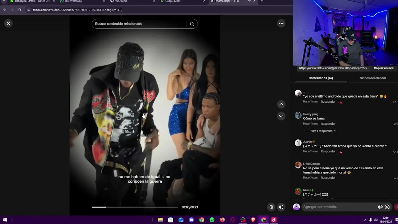Close the TikTok video viewer with X
Image resolution: width=398 pixels, height=224 pixels.
tap(8, 23)
